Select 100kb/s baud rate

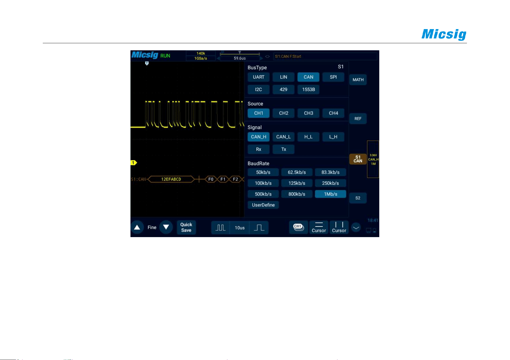pyautogui.click(x=263, y=183)
